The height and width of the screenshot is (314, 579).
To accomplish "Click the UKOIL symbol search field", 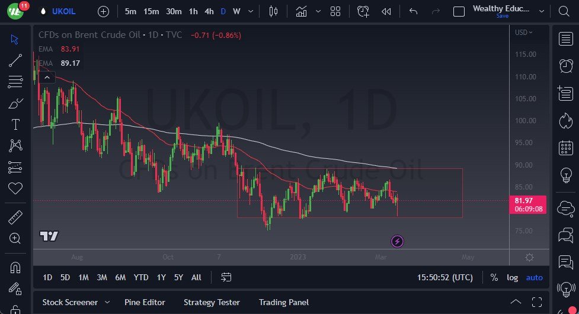I will 63,11.
